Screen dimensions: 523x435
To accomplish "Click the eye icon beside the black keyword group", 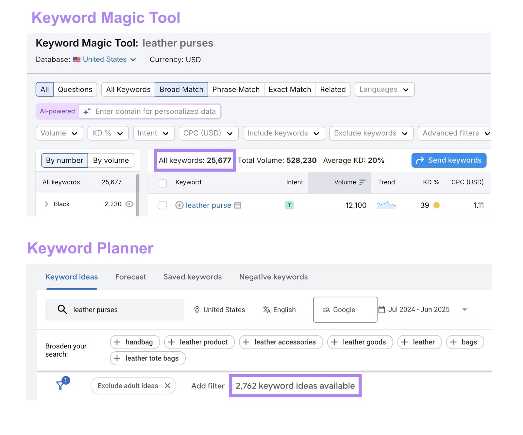I will click(x=129, y=204).
